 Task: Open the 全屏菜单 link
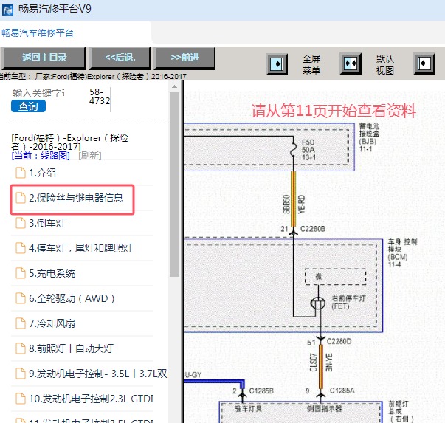pos(311,65)
